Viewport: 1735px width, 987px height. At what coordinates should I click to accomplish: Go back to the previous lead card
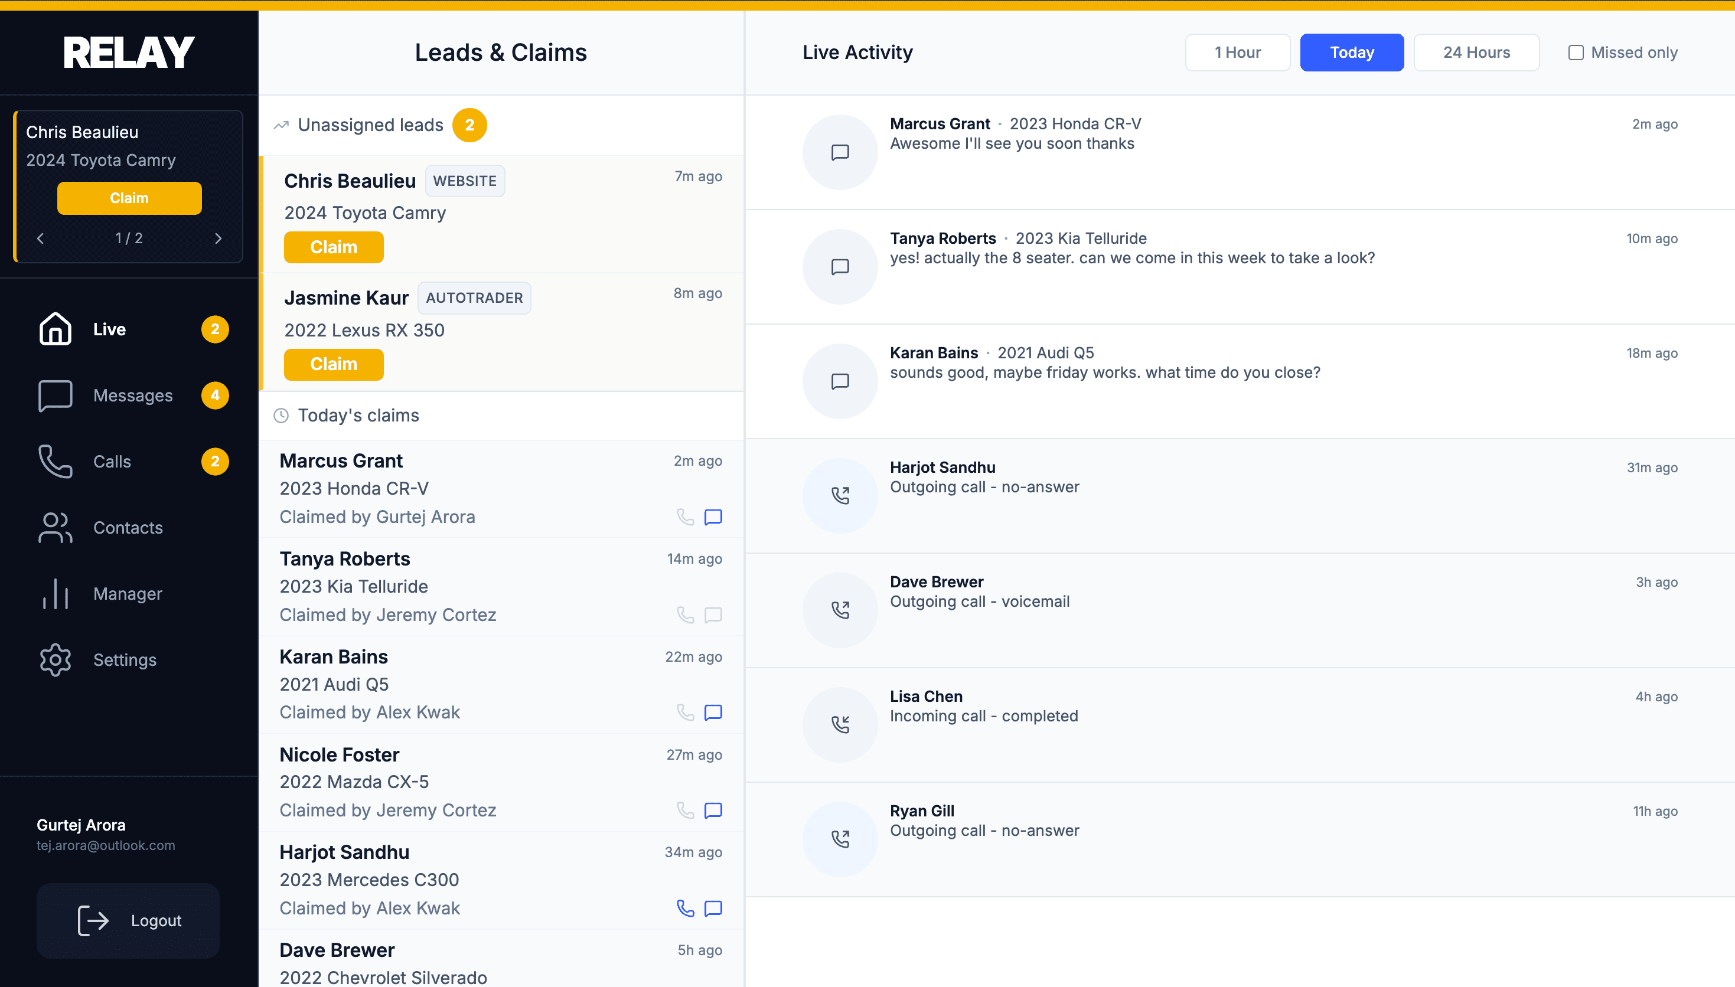click(x=40, y=238)
